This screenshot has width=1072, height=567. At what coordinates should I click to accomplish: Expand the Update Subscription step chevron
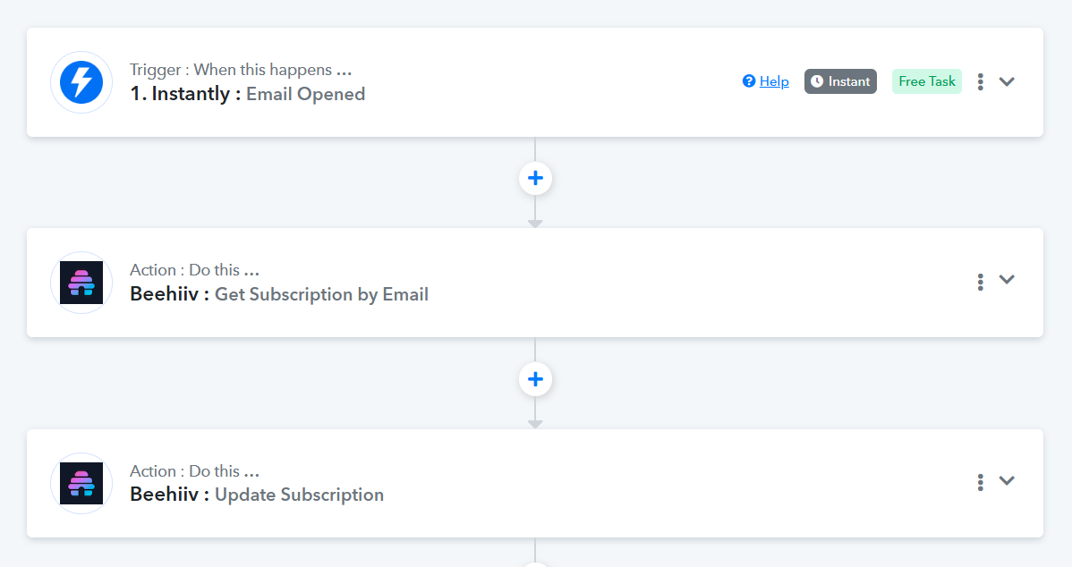(x=1007, y=480)
